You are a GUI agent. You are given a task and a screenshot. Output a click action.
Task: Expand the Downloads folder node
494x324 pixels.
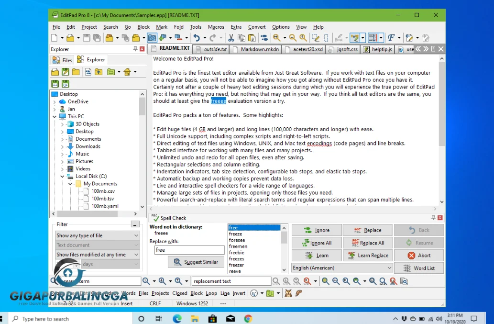coord(62,146)
